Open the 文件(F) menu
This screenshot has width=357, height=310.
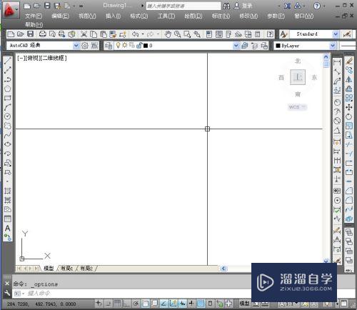(x=34, y=16)
